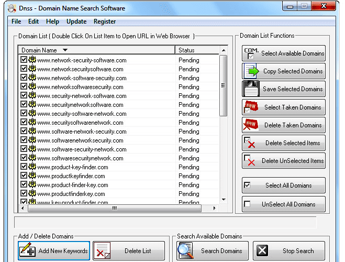The image size is (345, 262).
Task: Open the Register menu
Action: [105, 21]
